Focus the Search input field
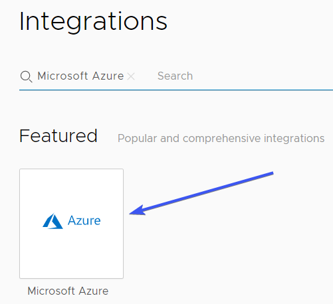 click(x=244, y=76)
